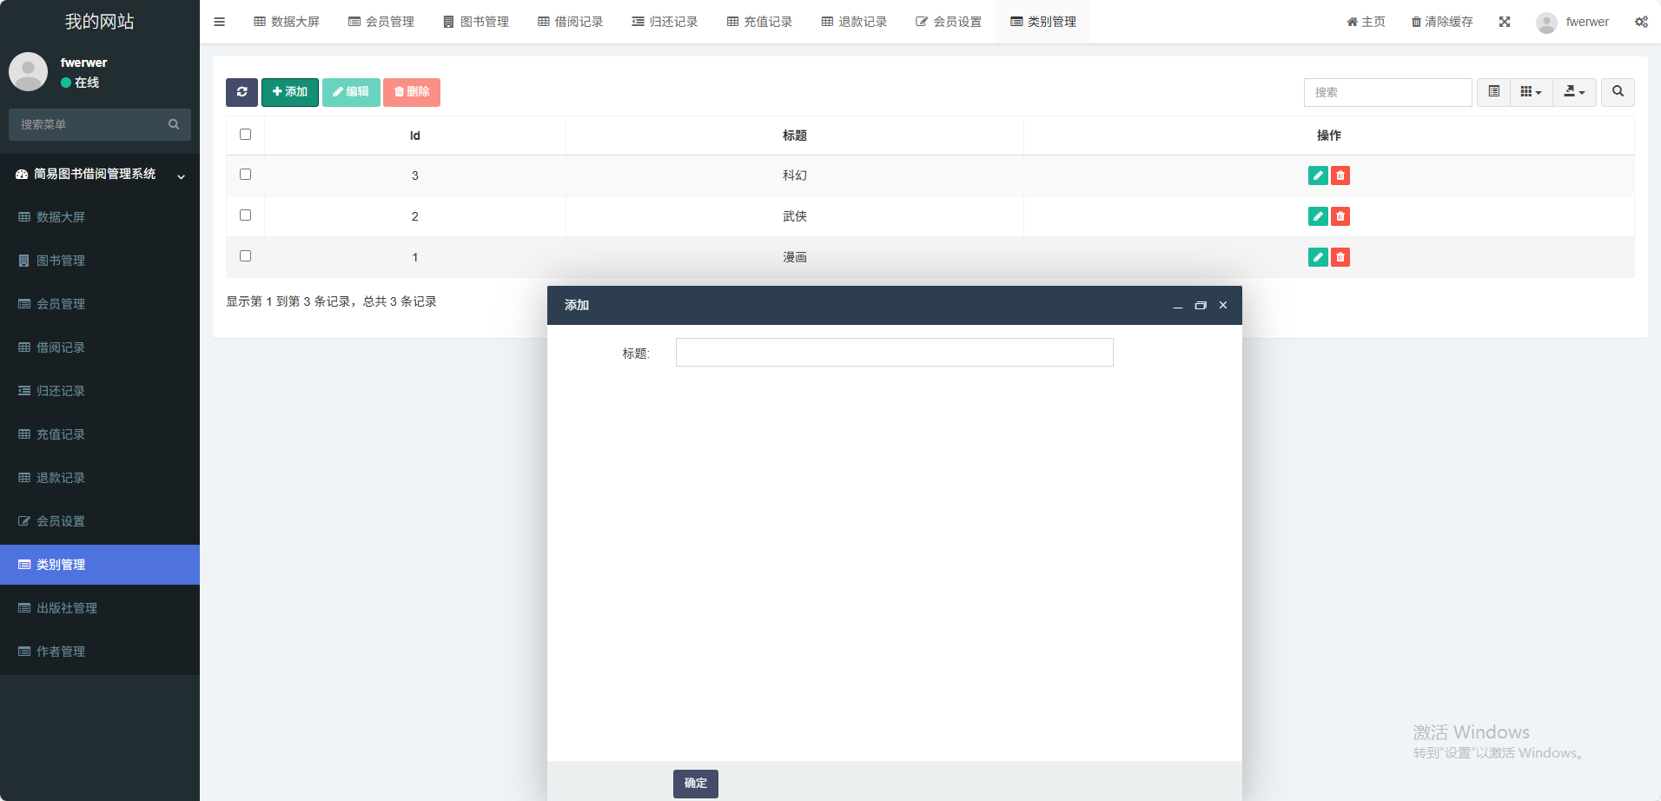Click the search magnifier button beside the search box
The height and width of the screenshot is (801, 1661).
coord(1618,92)
